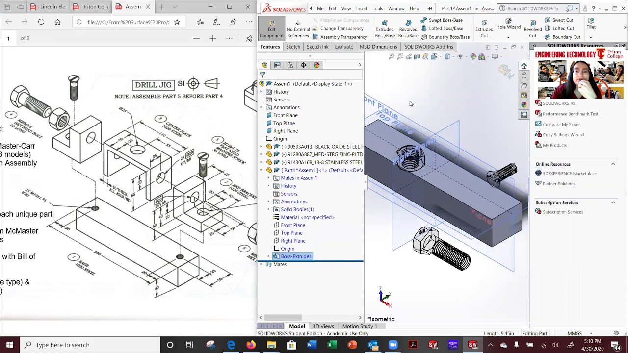Screen dimensions: 628x353
Task: Expand 90593A013 BLACK-OXIDE STEEL component
Action: 261,147
